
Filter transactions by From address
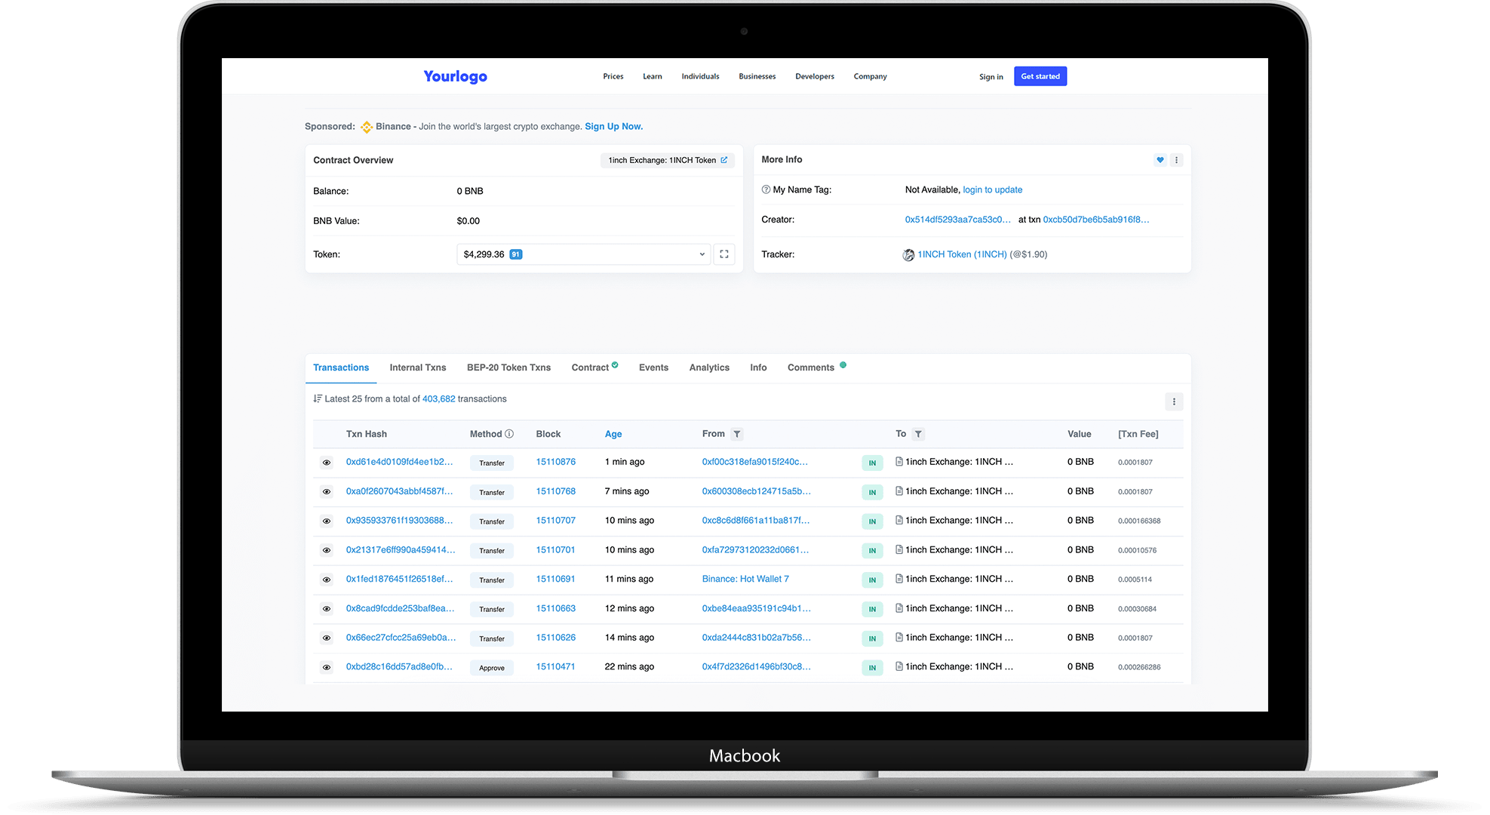[x=737, y=434]
